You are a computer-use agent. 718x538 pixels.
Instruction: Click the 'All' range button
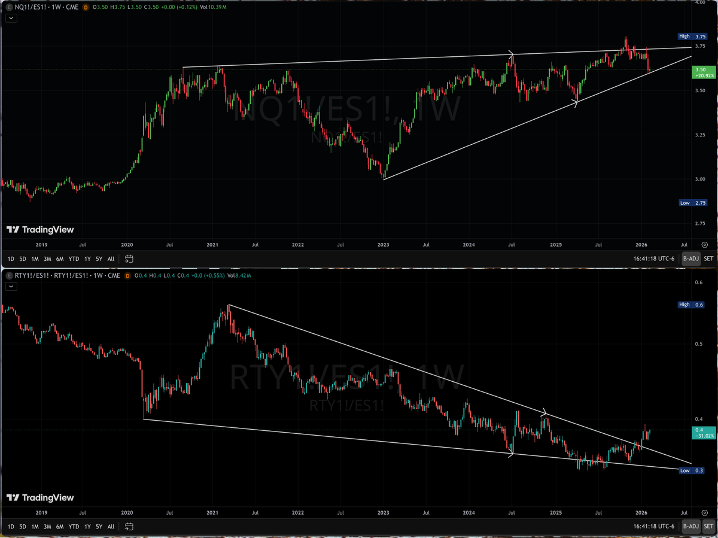tap(111, 259)
